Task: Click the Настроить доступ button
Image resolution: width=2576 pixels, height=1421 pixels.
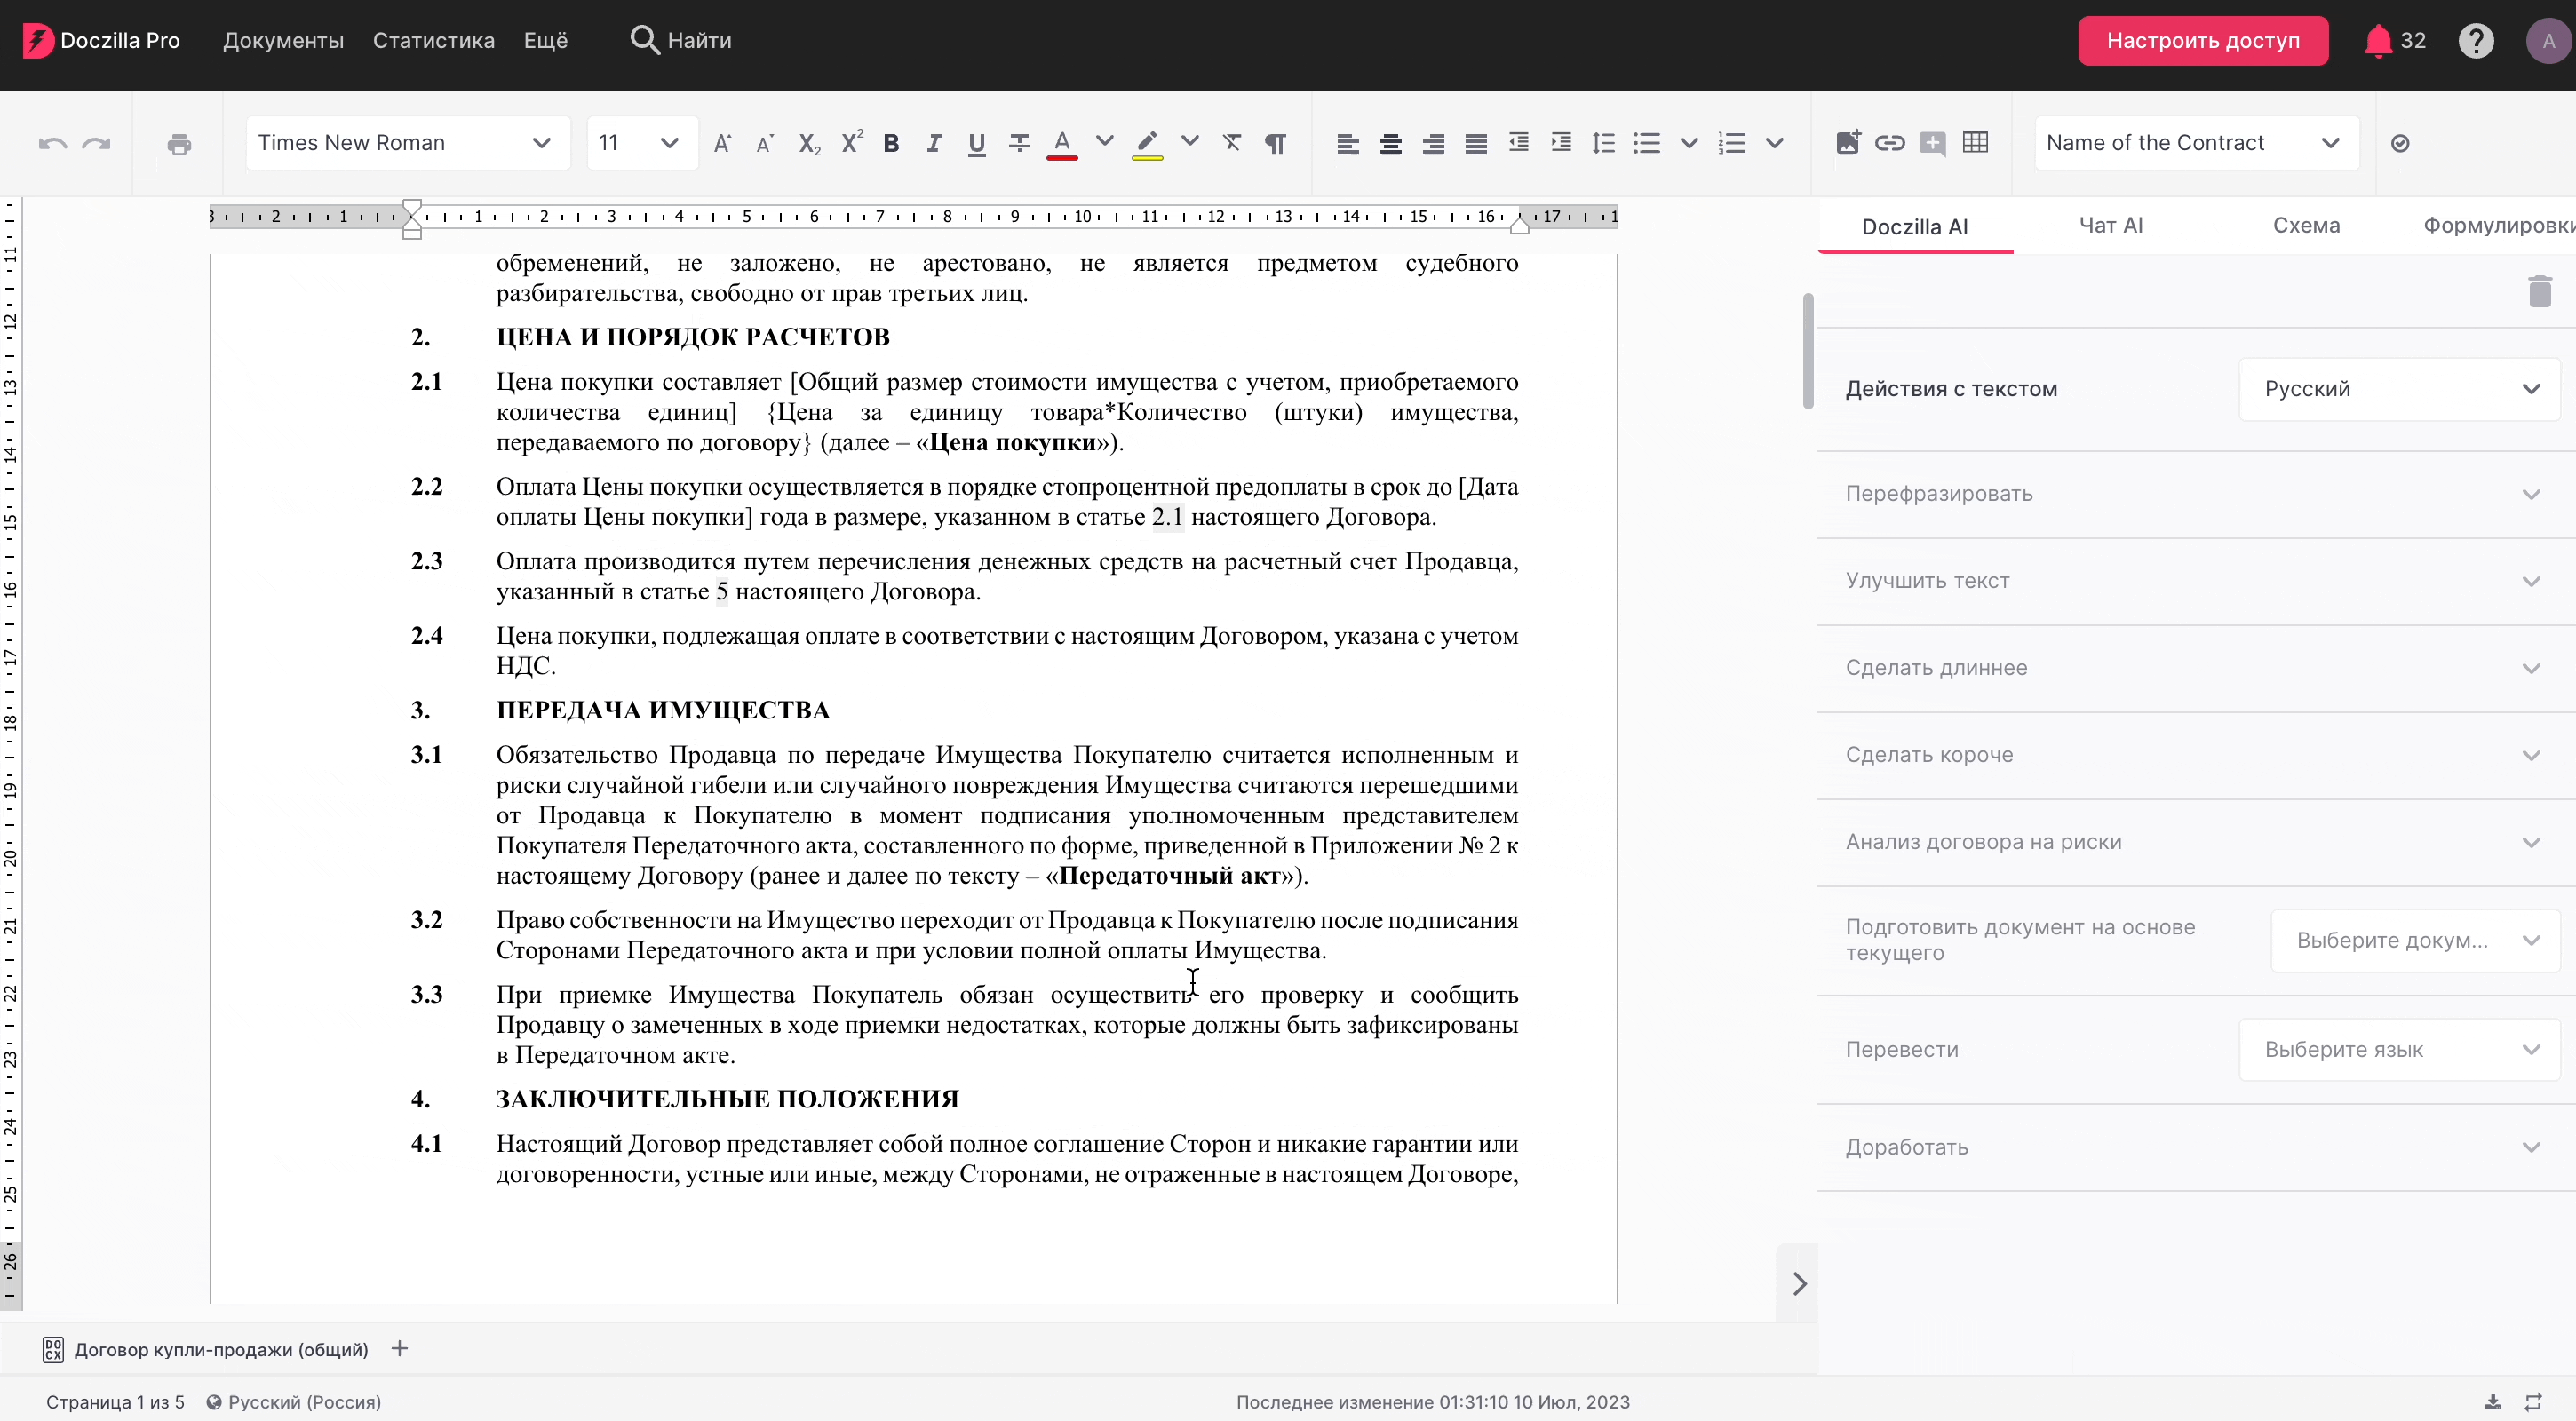Action: pos(2203,41)
